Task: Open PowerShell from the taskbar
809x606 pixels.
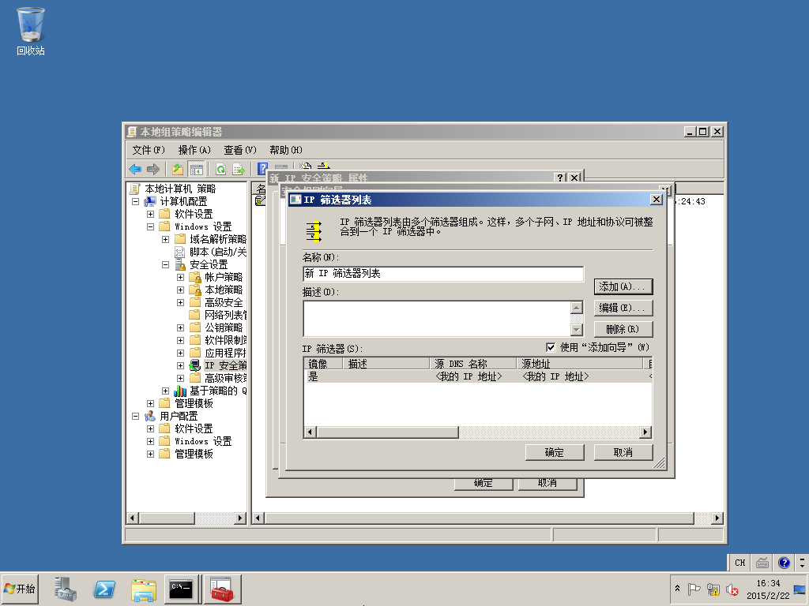Action: point(104,589)
